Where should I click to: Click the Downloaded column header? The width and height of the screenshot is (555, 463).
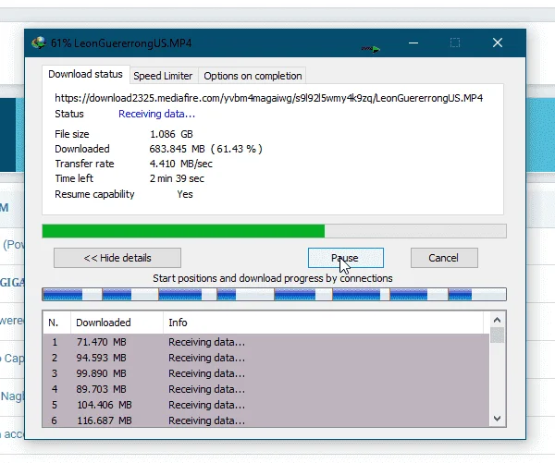117,323
